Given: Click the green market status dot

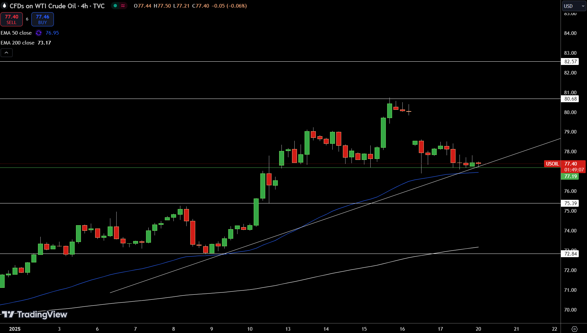Looking at the screenshot, I should click(x=115, y=6).
